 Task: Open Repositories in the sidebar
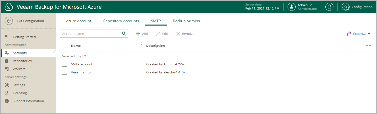tap(22, 61)
